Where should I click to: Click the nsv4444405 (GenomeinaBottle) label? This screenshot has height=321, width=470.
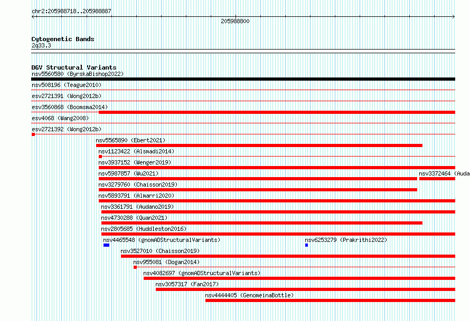click(249, 295)
